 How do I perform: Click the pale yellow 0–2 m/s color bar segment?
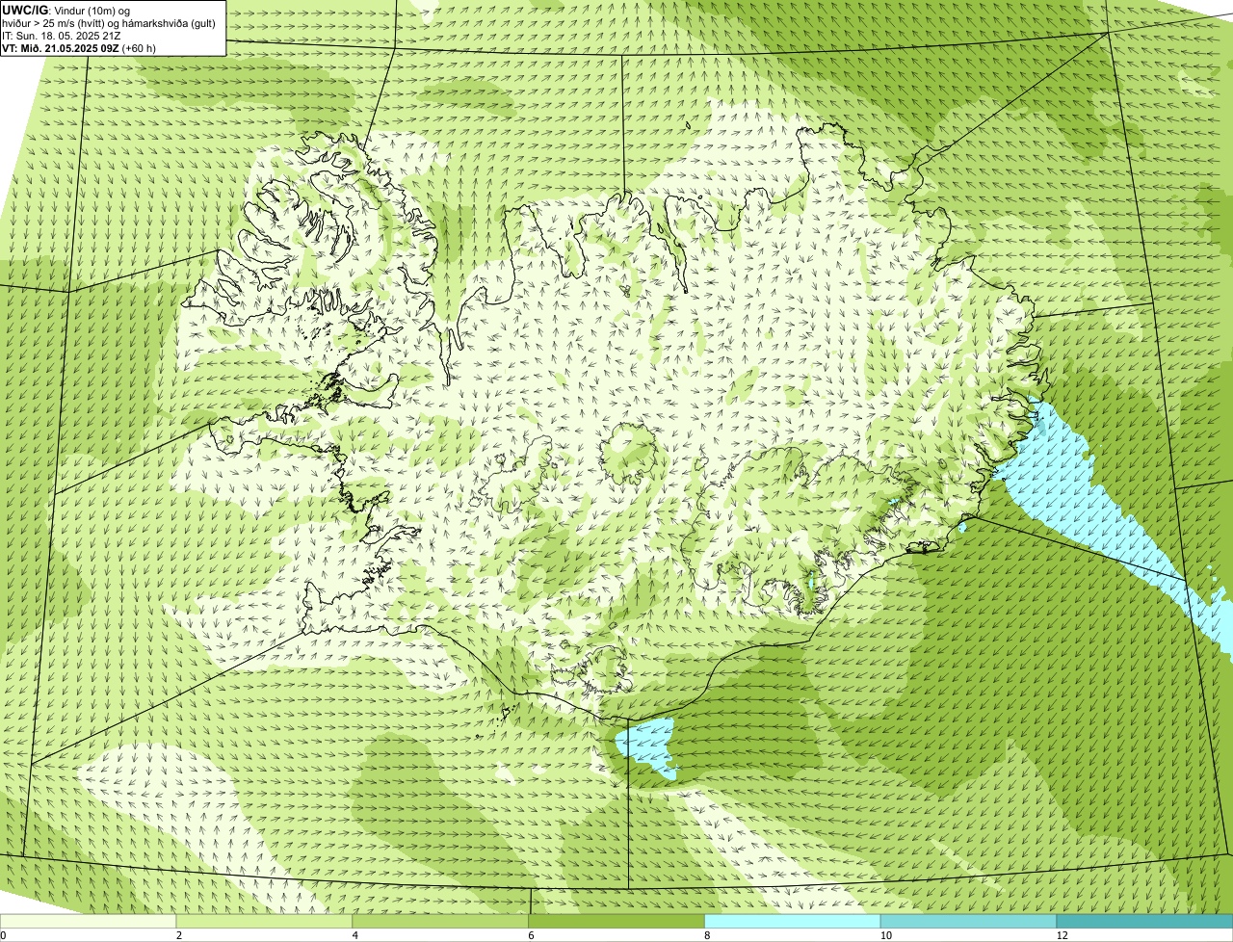click(x=89, y=921)
